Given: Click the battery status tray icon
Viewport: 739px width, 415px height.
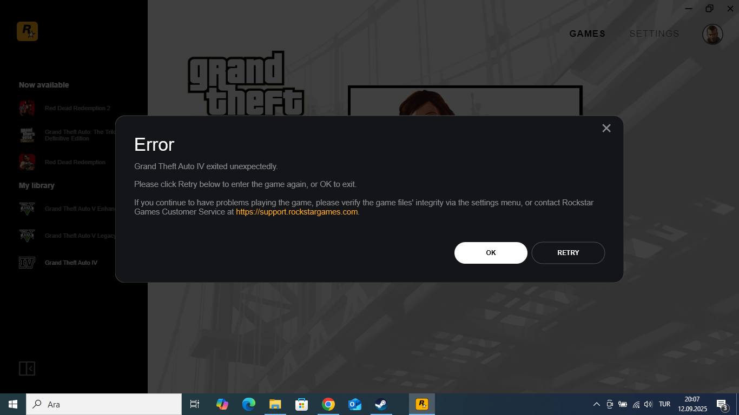Looking at the screenshot, I should click(x=623, y=404).
